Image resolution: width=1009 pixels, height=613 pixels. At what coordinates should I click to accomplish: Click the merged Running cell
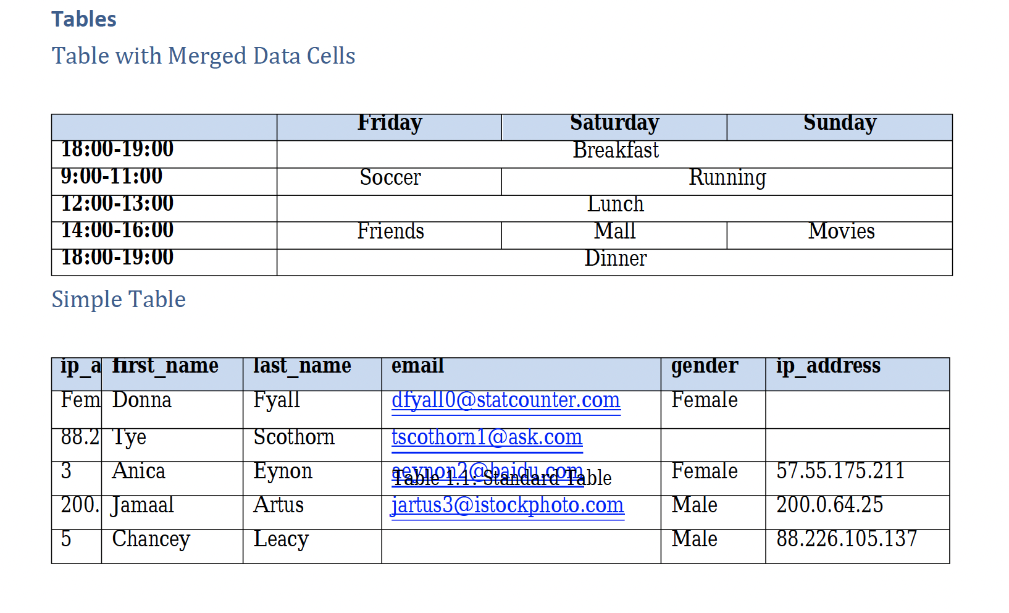[x=727, y=178]
